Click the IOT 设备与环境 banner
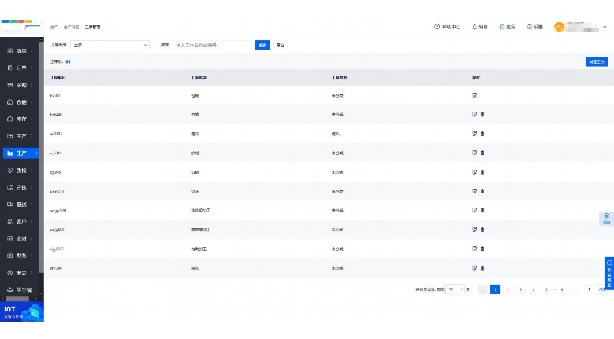 coord(22,311)
